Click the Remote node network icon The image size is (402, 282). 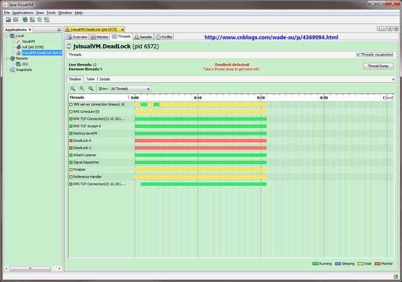point(13,59)
